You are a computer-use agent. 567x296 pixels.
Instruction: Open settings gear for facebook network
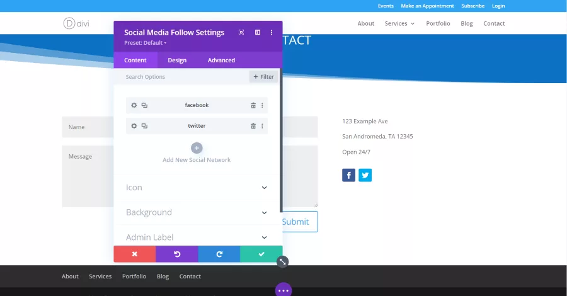pos(134,105)
